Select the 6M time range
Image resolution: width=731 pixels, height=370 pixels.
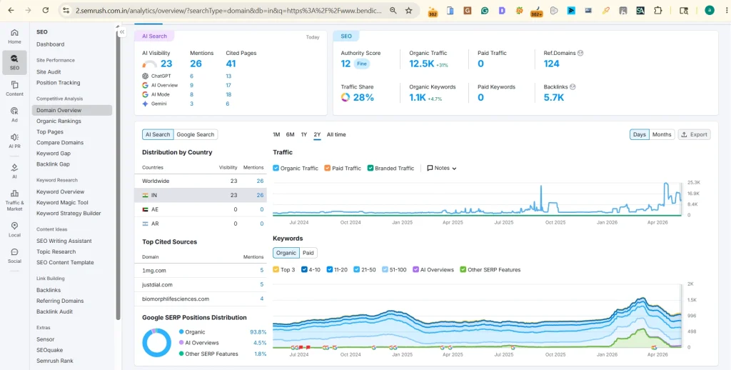[290, 134]
